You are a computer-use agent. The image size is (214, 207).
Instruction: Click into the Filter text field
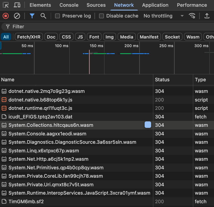(x=81, y=27)
